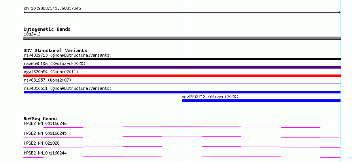
Task: Click the thin blue nsv831957 variant line
Action: point(182,84)
